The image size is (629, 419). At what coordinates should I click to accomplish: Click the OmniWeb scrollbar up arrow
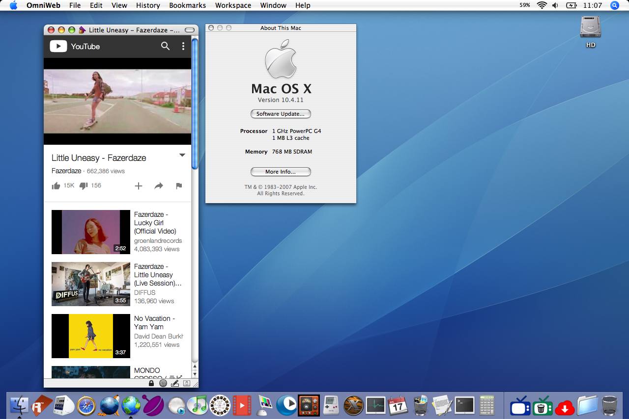point(195,367)
